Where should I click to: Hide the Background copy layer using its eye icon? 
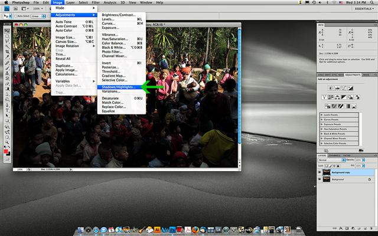click(x=320, y=172)
